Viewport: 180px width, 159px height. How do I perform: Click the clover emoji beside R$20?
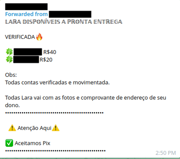[9, 60]
